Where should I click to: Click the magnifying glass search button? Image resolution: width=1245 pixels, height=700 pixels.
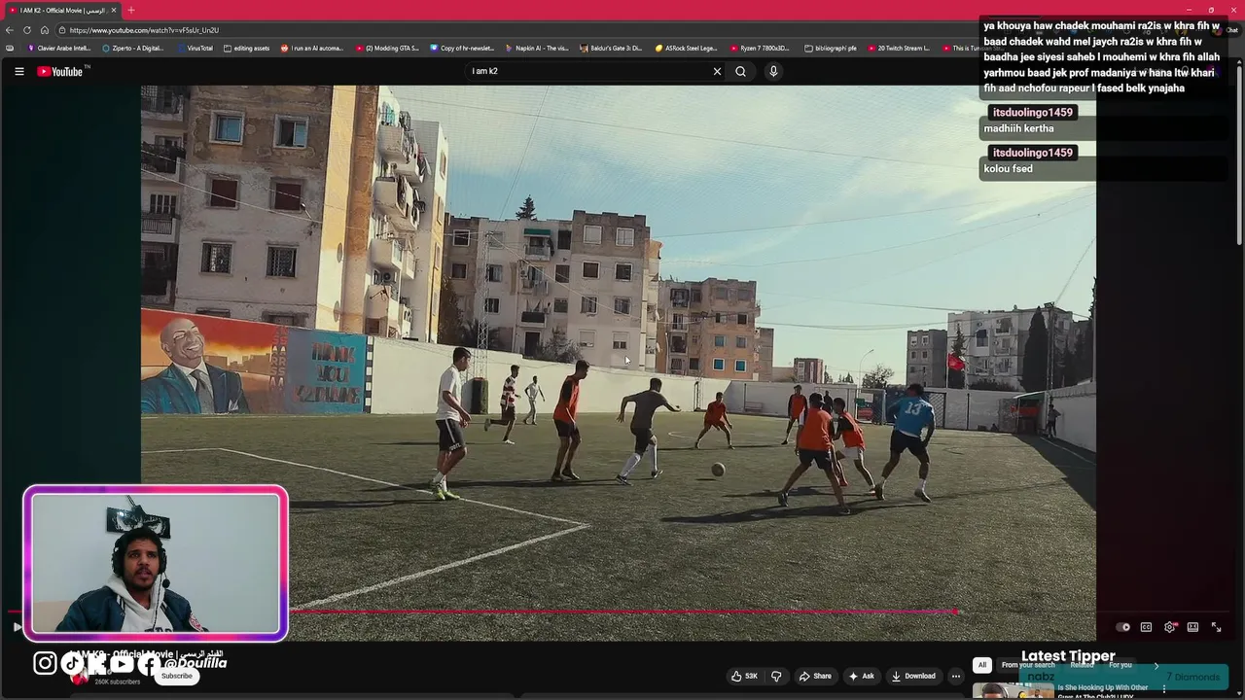tap(740, 71)
